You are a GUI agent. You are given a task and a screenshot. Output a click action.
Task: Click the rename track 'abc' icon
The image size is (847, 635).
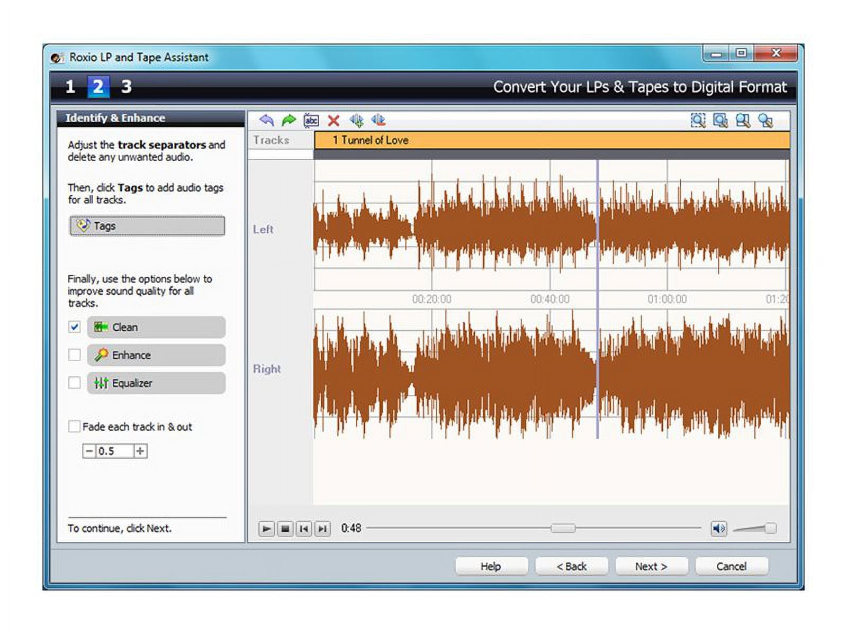pyautogui.click(x=311, y=121)
